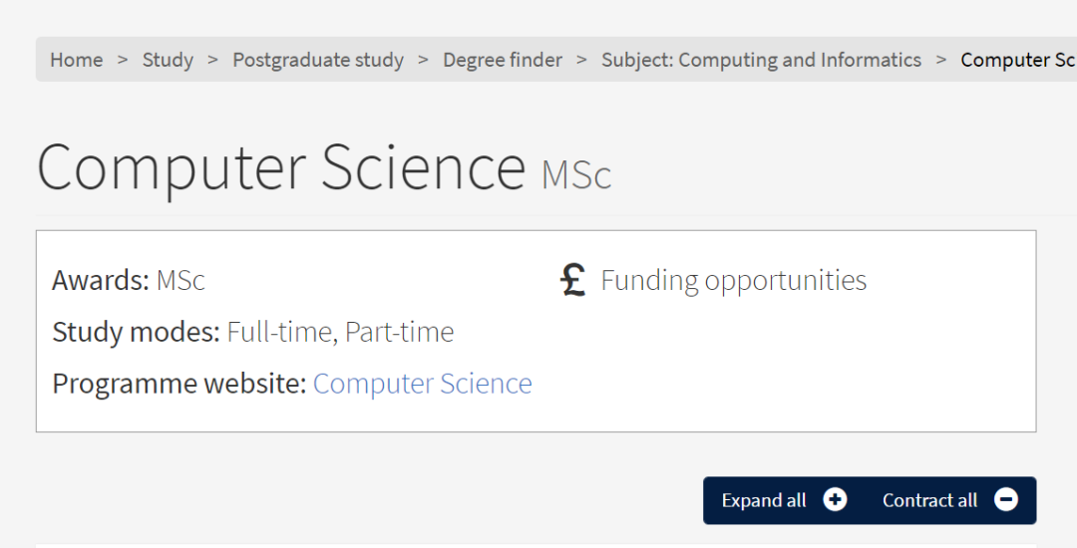Click the Computer Science MSc page heading

pos(324,167)
